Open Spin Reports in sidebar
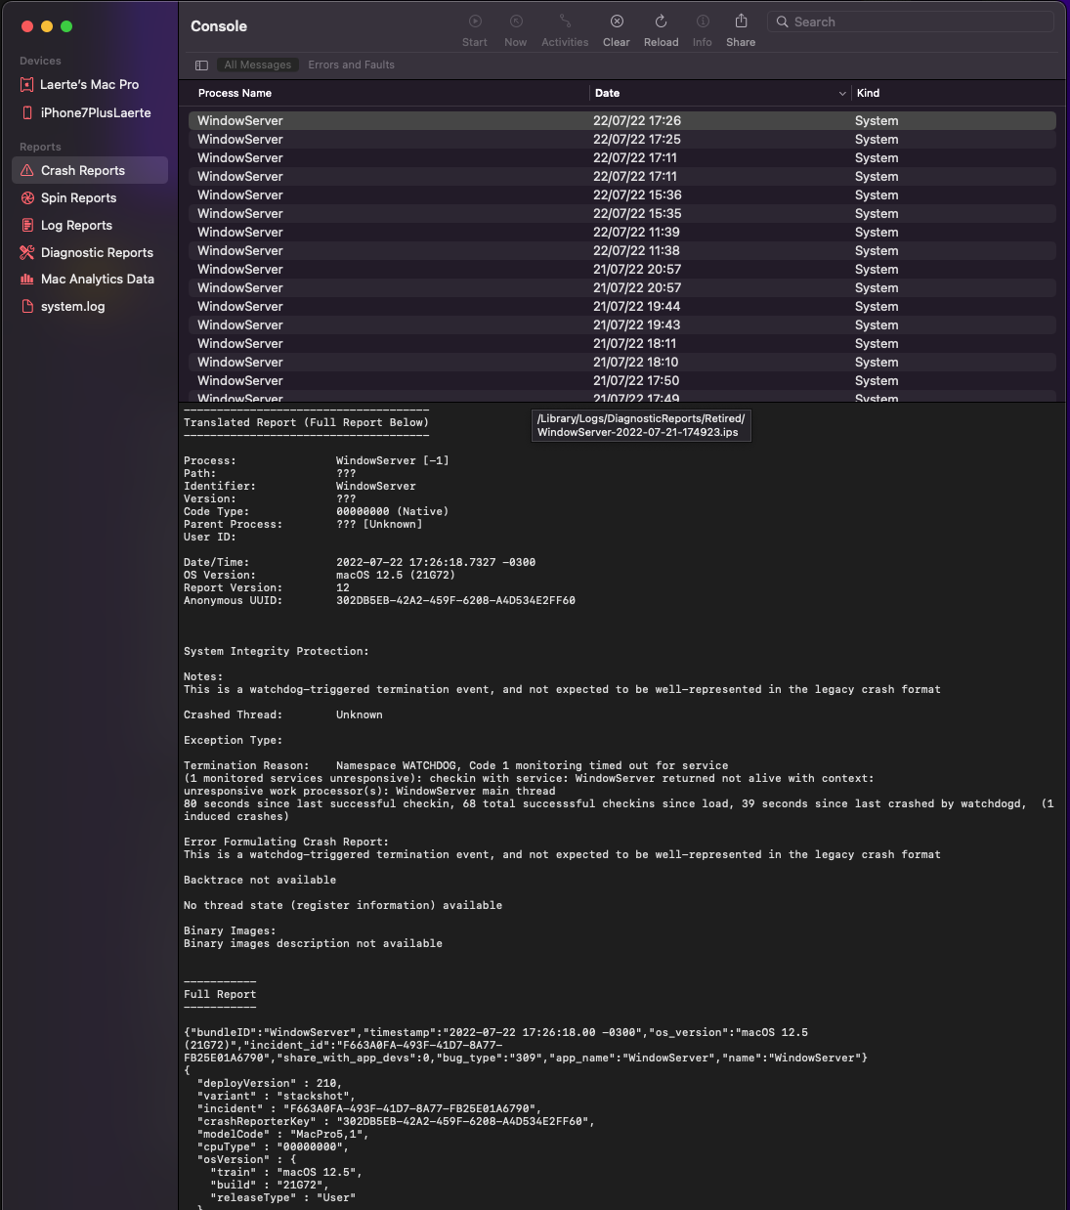Viewport: 1070px width, 1210px height. coord(90,197)
